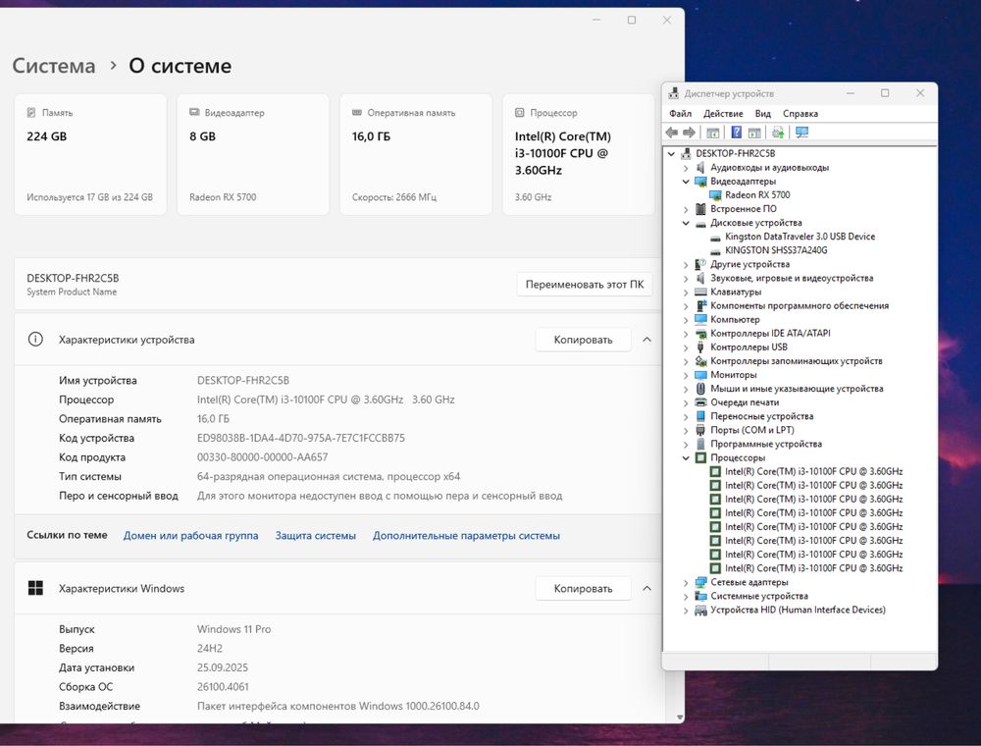Click product code 00330-80000-00000-AA657
The height and width of the screenshot is (746, 981).
click(262, 457)
